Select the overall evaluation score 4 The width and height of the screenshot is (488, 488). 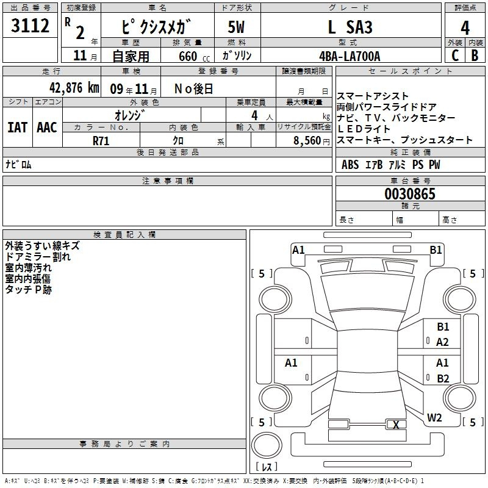(x=465, y=27)
